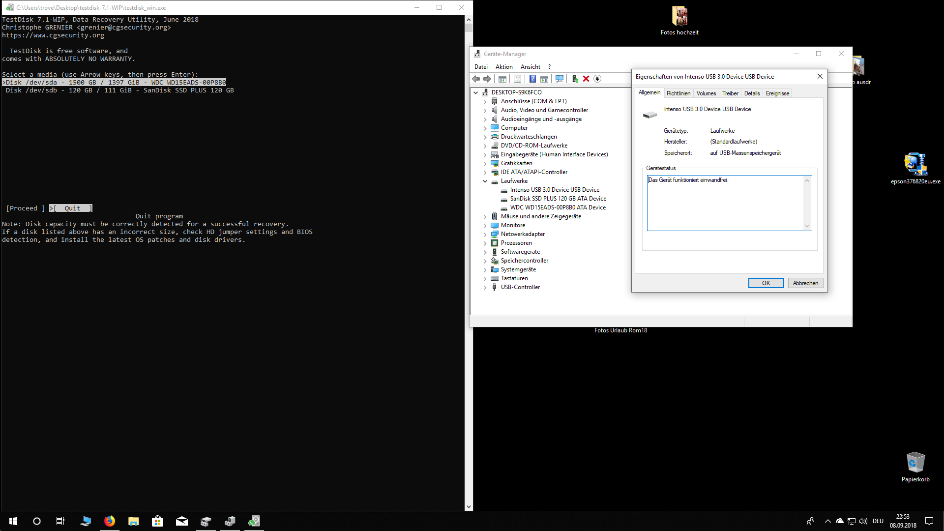Click the blue help question mark icon
This screenshot has width=944, height=531.
coord(532,79)
